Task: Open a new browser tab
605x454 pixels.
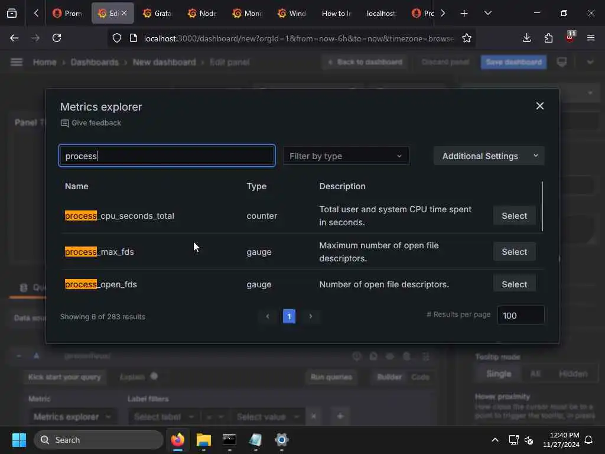Action: pyautogui.click(x=464, y=14)
